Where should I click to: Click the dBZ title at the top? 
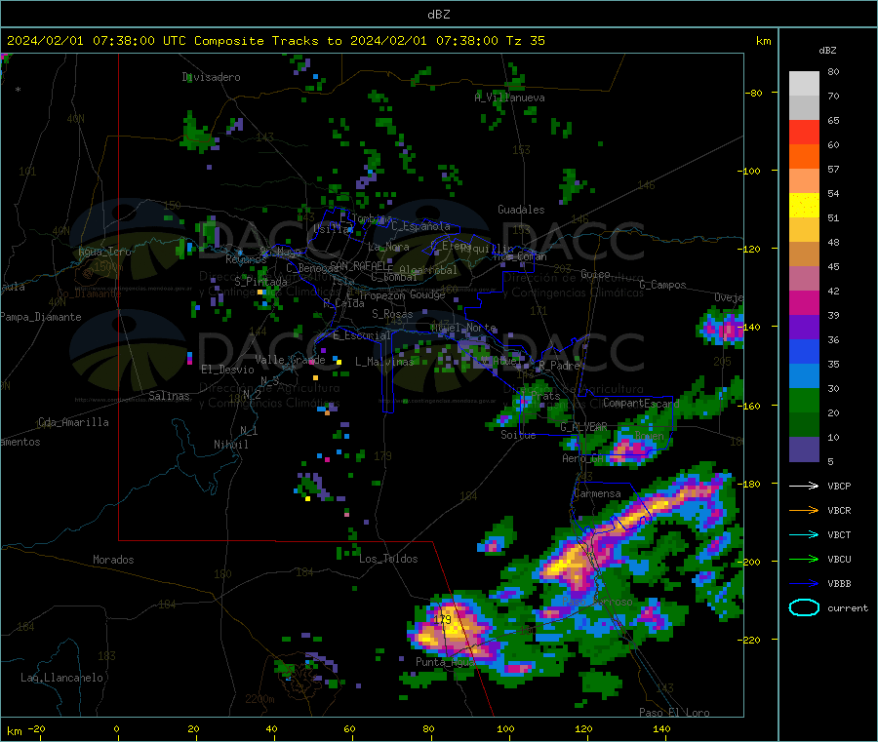click(x=438, y=15)
